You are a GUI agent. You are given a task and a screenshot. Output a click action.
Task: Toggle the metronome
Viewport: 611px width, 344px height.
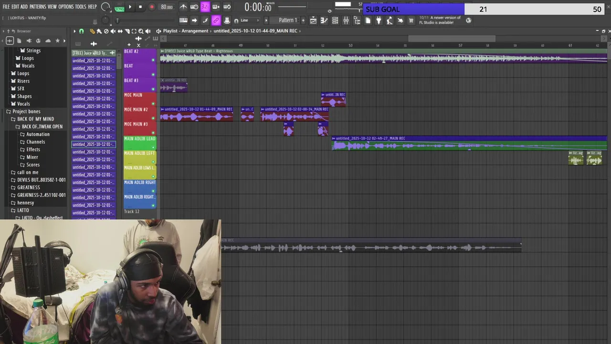[x=183, y=7]
